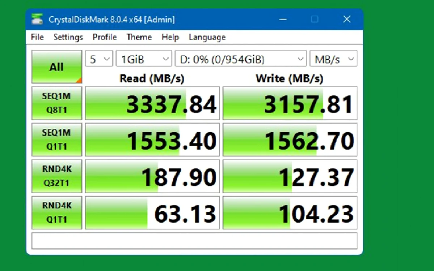The height and width of the screenshot is (271, 434).
Task: Open the Help menu
Action: pos(170,37)
